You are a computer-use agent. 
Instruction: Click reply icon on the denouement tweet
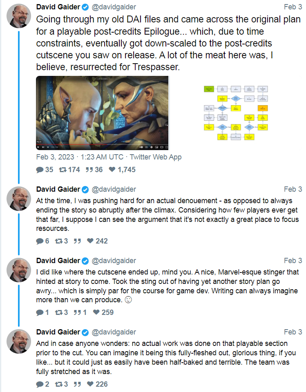[40, 241]
